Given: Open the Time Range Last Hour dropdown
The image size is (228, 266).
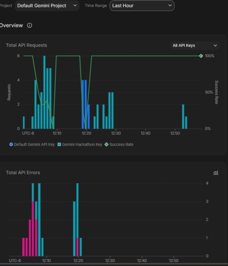Looking at the screenshot, I should coord(142,6).
